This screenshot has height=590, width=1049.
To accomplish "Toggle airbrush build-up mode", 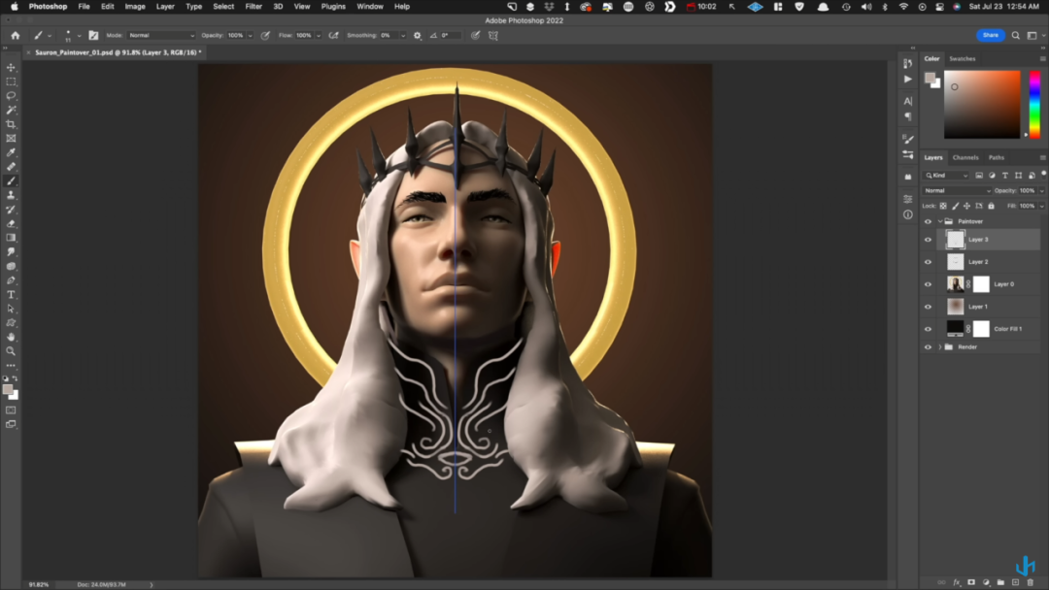I will 334,35.
